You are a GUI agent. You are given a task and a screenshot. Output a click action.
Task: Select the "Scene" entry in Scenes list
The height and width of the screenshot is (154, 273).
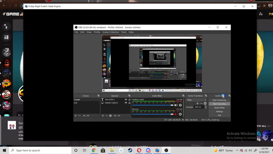pyautogui.click(x=86, y=100)
